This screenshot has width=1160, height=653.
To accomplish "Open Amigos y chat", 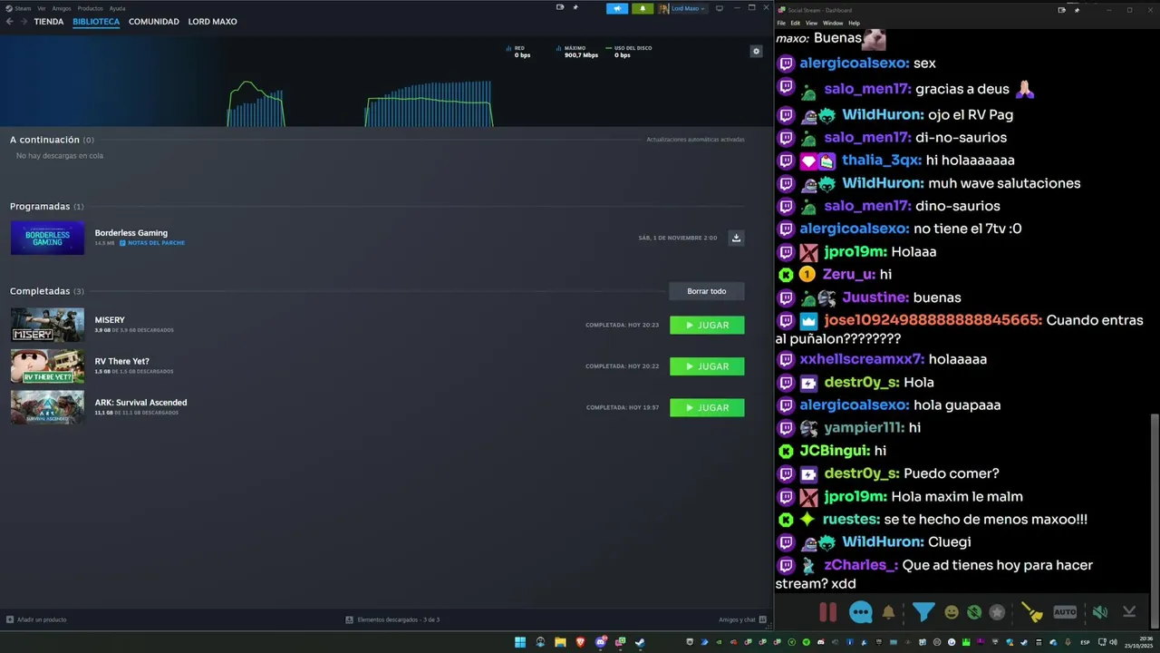I will coord(742,619).
